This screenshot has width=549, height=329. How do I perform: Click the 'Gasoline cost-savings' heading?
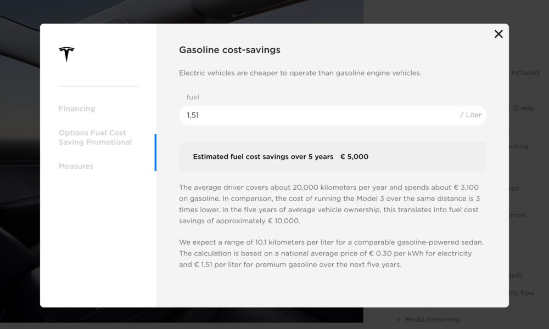point(229,50)
